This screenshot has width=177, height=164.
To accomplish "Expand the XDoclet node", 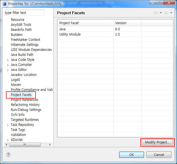I will pos(8,140).
